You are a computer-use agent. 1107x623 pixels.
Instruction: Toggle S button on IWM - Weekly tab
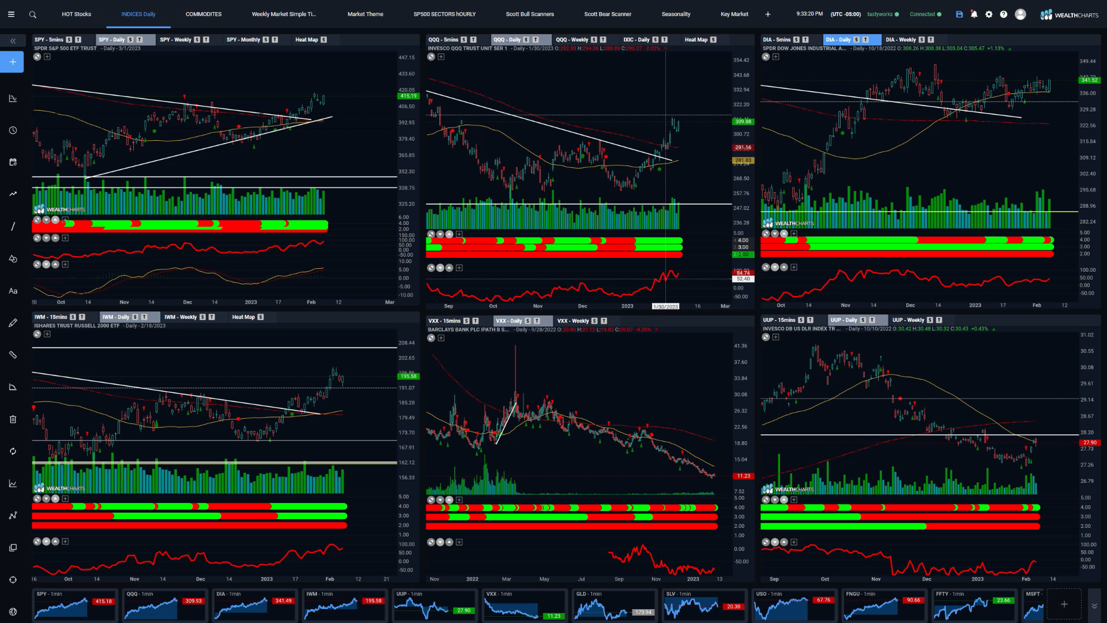[x=202, y=317]
